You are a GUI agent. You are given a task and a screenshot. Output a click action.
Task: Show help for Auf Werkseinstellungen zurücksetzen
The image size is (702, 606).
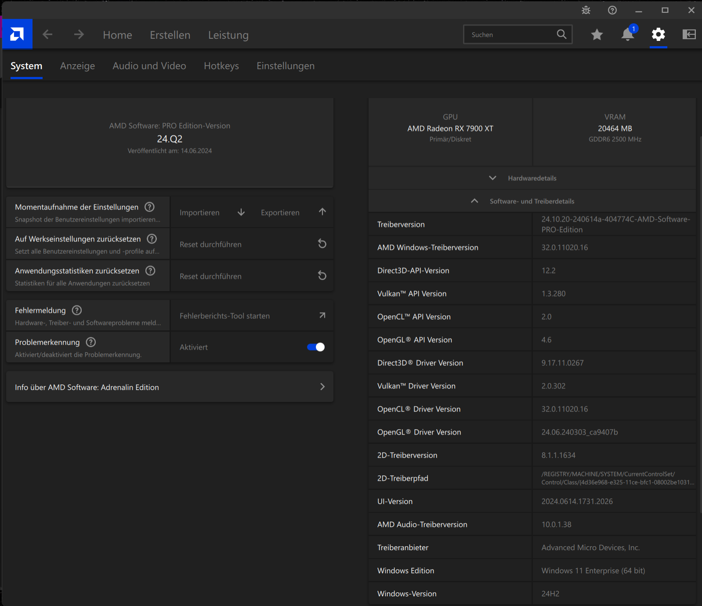pyautogui.click(x=152, y=239)
